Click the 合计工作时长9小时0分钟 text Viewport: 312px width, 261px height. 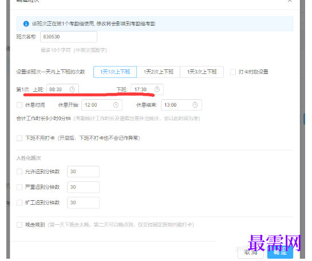(x=44, y=118)
